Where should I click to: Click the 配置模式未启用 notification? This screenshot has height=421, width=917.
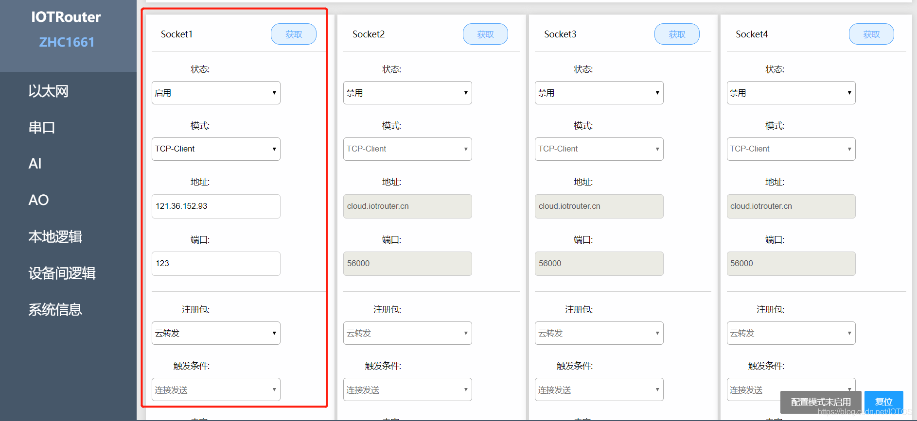point(820,402)
